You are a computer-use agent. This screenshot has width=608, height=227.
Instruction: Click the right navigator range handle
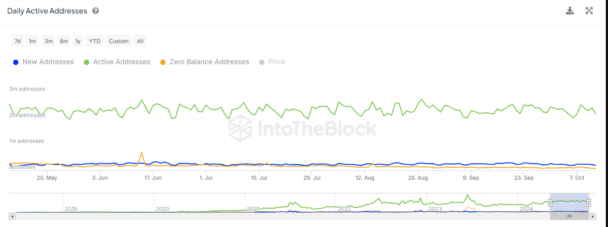589,202
